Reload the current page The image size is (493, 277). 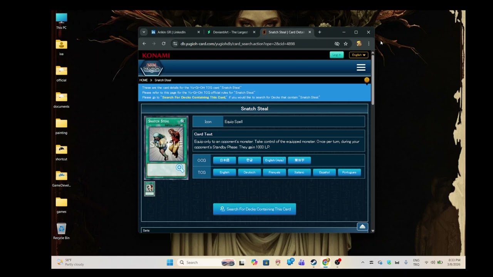point(164,44)
